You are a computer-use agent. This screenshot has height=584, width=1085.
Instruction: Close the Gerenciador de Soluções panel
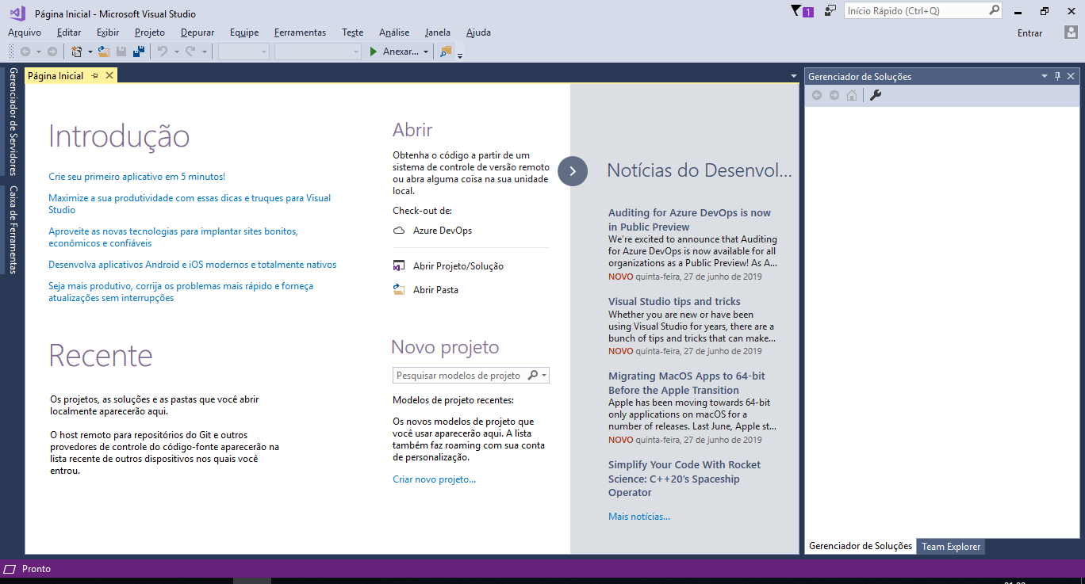pyautogui.click(x=1071, y=76)
